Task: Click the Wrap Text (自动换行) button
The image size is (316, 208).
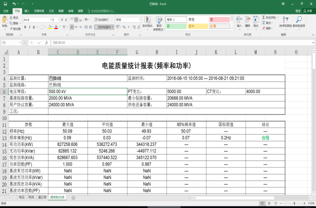Action: (x=101, y=19)
